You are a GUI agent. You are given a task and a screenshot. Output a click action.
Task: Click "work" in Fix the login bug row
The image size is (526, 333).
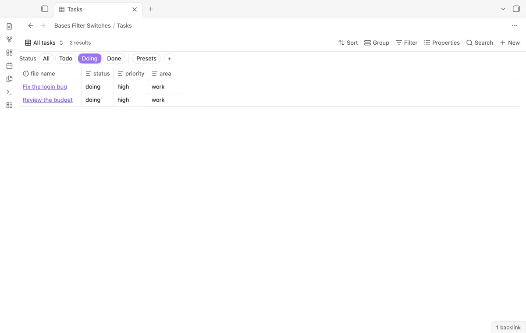158,87
